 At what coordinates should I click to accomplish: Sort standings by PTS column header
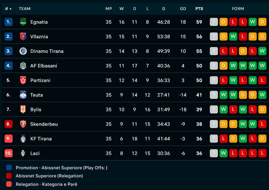199,9
